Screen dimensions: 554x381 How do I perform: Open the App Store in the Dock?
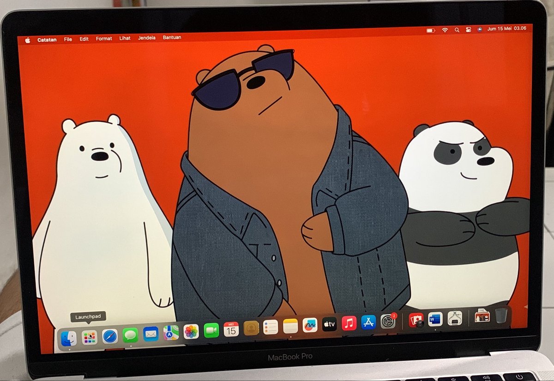click(368, 322)
